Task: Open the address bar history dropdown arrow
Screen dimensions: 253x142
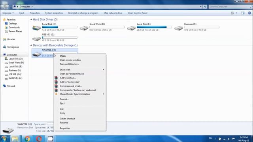Action: [x=201, y=7]
